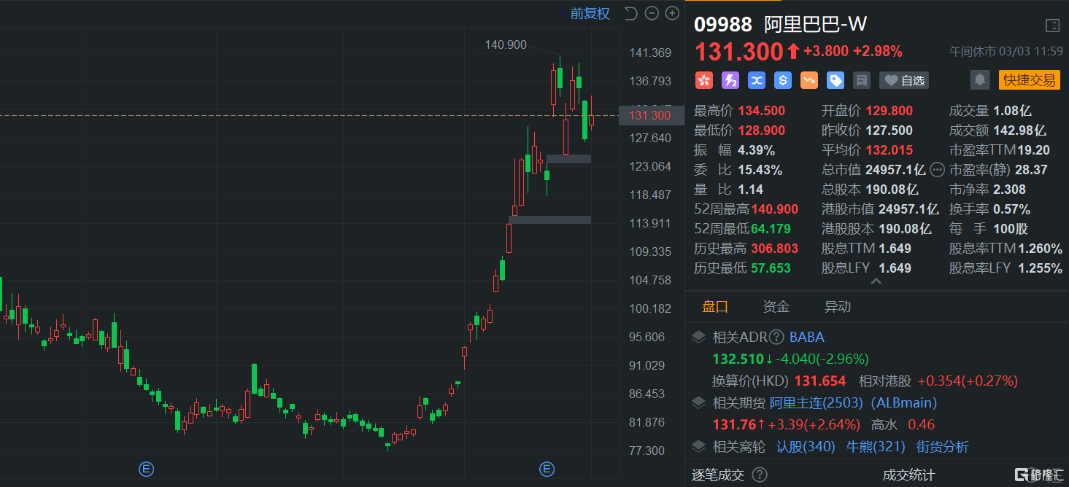Screen dimensions: 1069x487
Task: Click the 市盈率TTM 19.20 value
Action: pyautogui.click(x=1034, y=150)
